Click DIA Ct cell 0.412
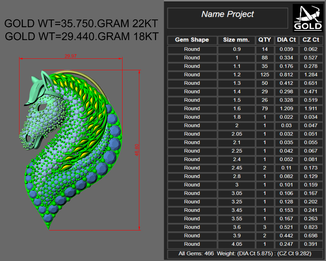 (287, 83)
